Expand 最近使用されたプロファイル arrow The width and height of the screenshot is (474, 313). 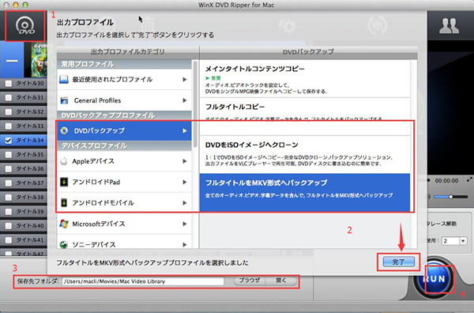tap(184, 80)
